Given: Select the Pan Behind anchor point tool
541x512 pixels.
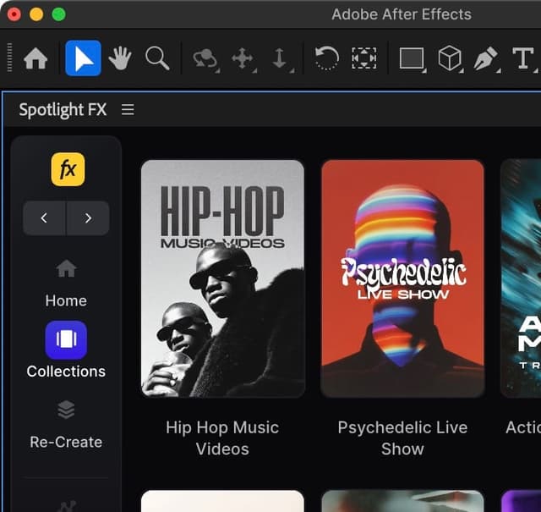Looking at the screenshot, I should (x=364, y=58).
